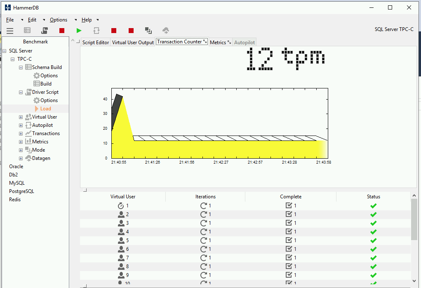This screenshot has width=421, height=288.
Task: Select the MySQL benchmark entry
Action: coord(16,183)
